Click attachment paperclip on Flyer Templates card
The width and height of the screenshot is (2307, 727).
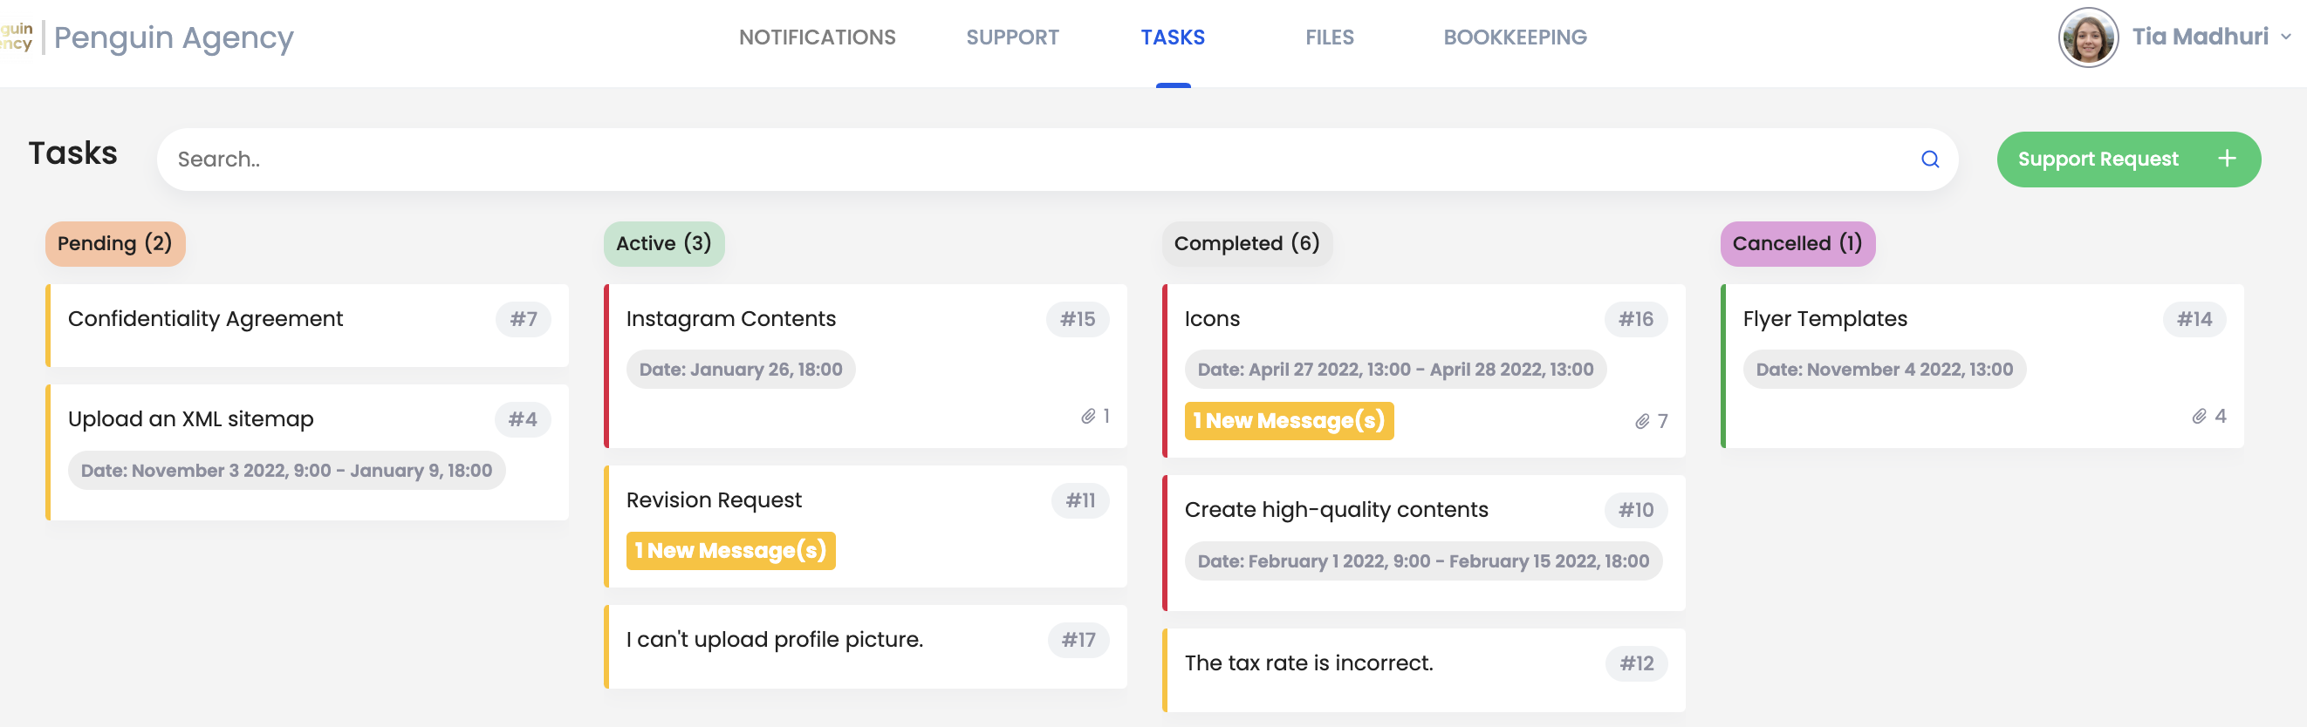[x=2199, y=416]
